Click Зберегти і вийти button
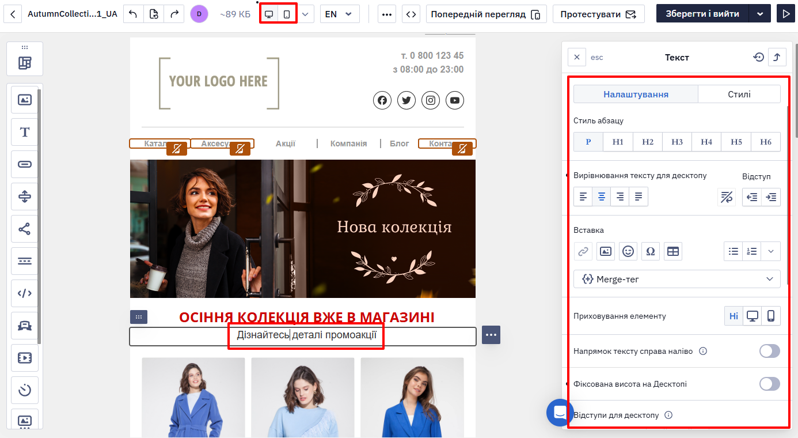Image resolution: width=798 pixels, height=438 pixels. coord(702,14)
